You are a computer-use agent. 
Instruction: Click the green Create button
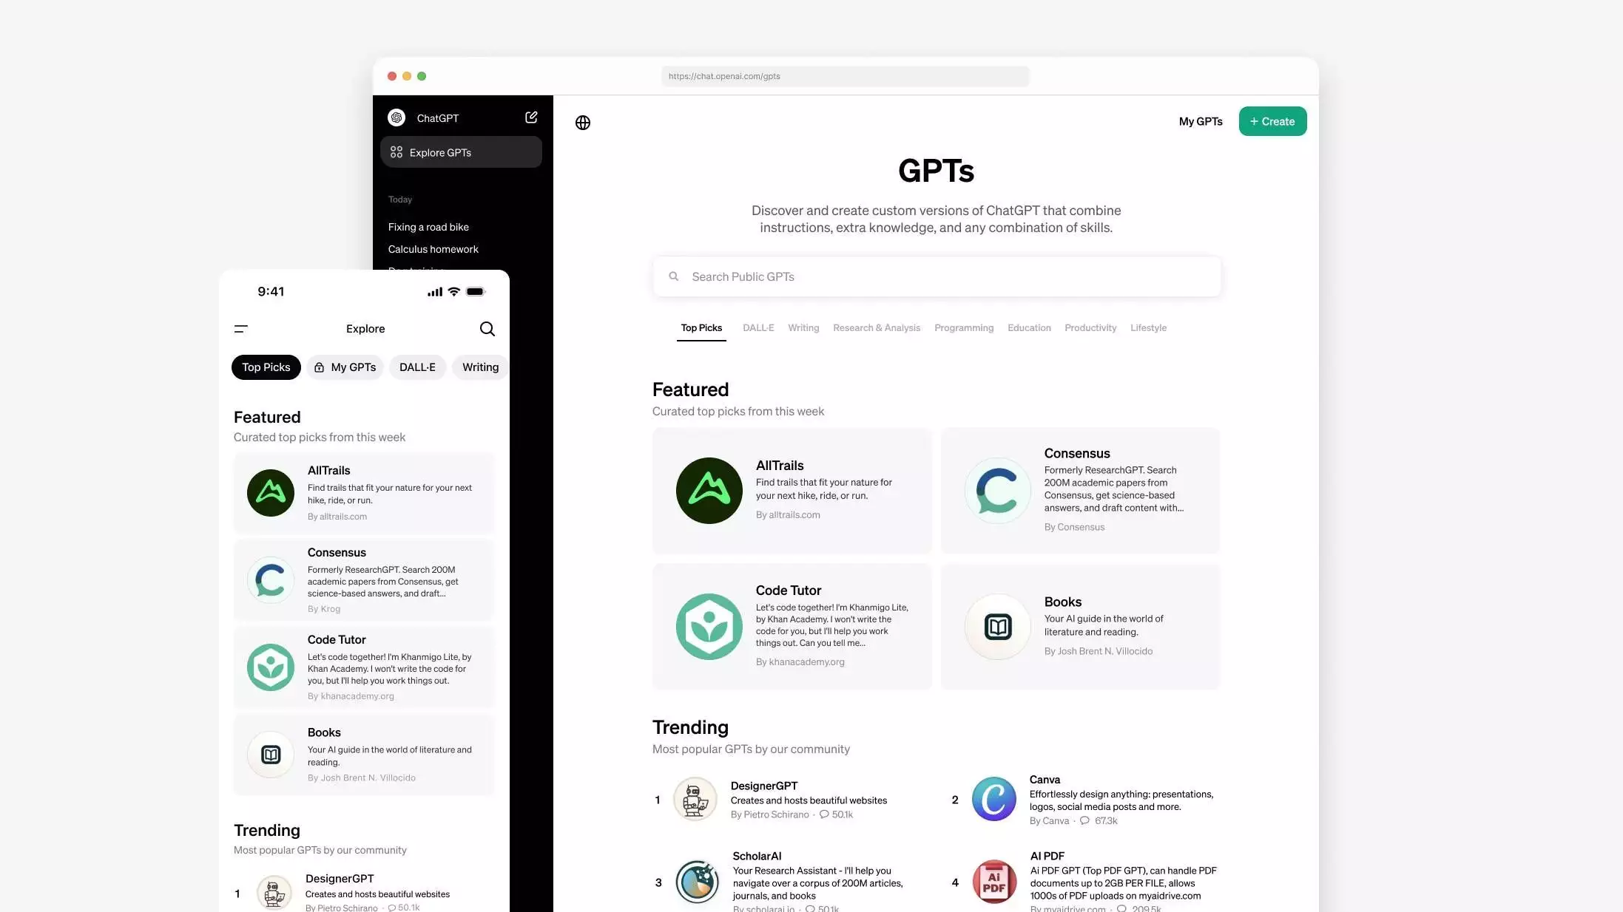pyautogui.click(x=1272, y=120)
